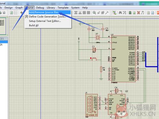
Task: Click the Exit to Parent Sheet icon
Action: pyautogui.click(x=143, y=13)
